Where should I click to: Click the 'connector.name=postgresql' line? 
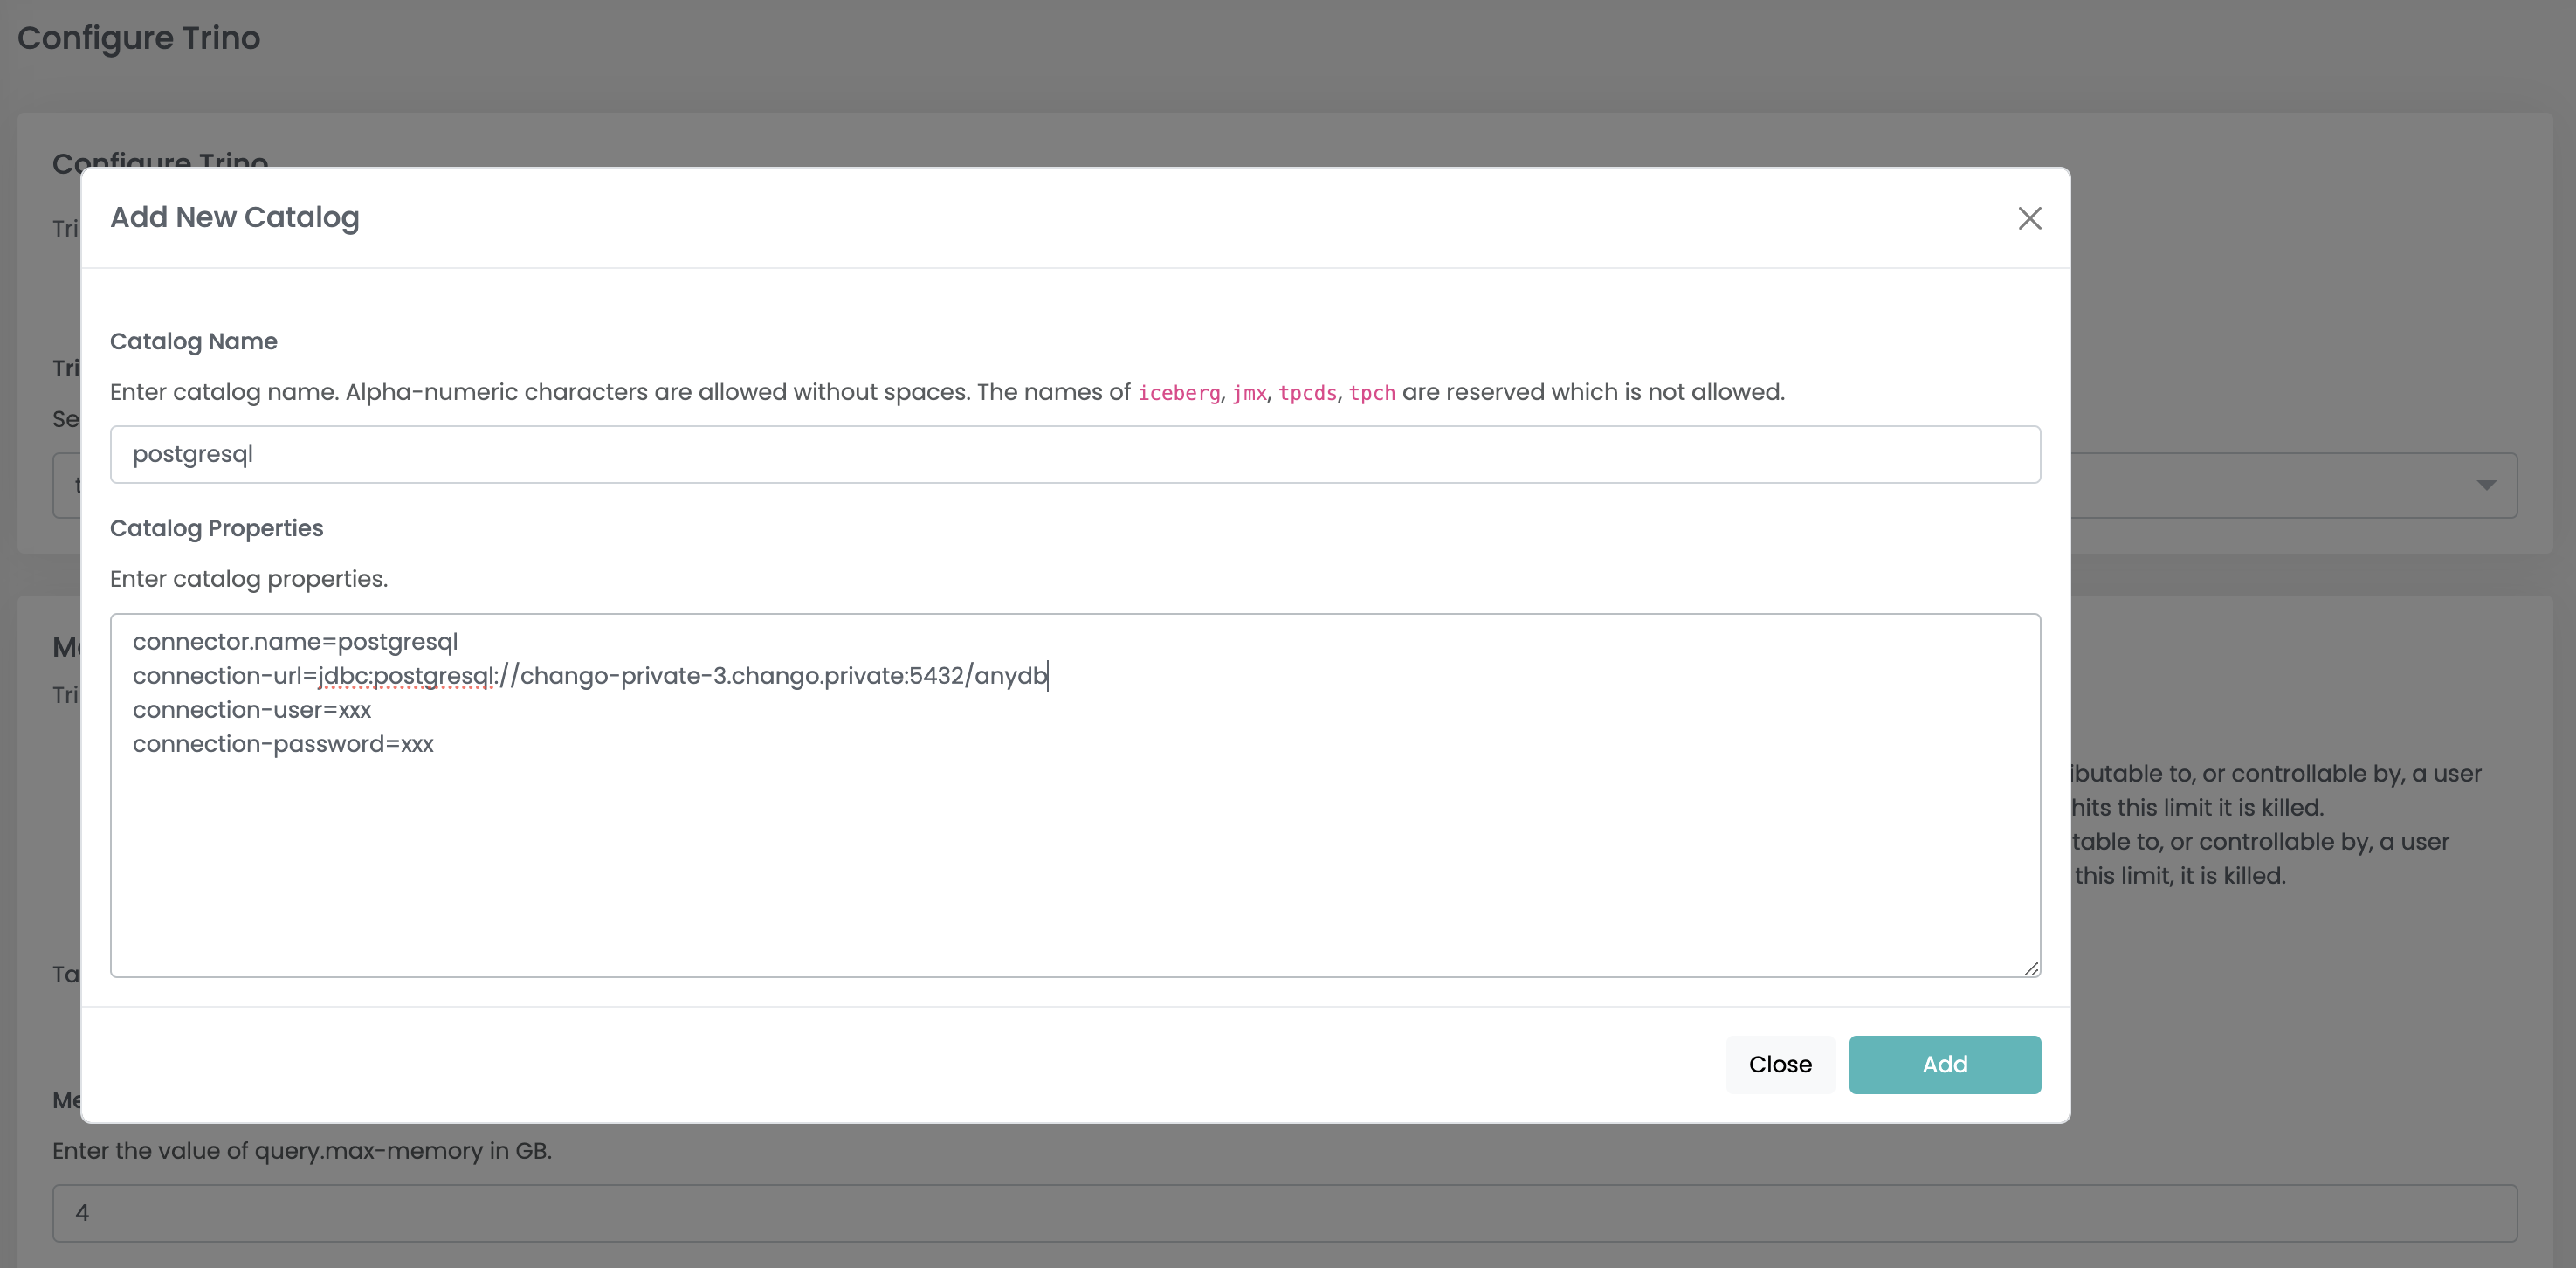pyautogui.click(x=295, y=642)
